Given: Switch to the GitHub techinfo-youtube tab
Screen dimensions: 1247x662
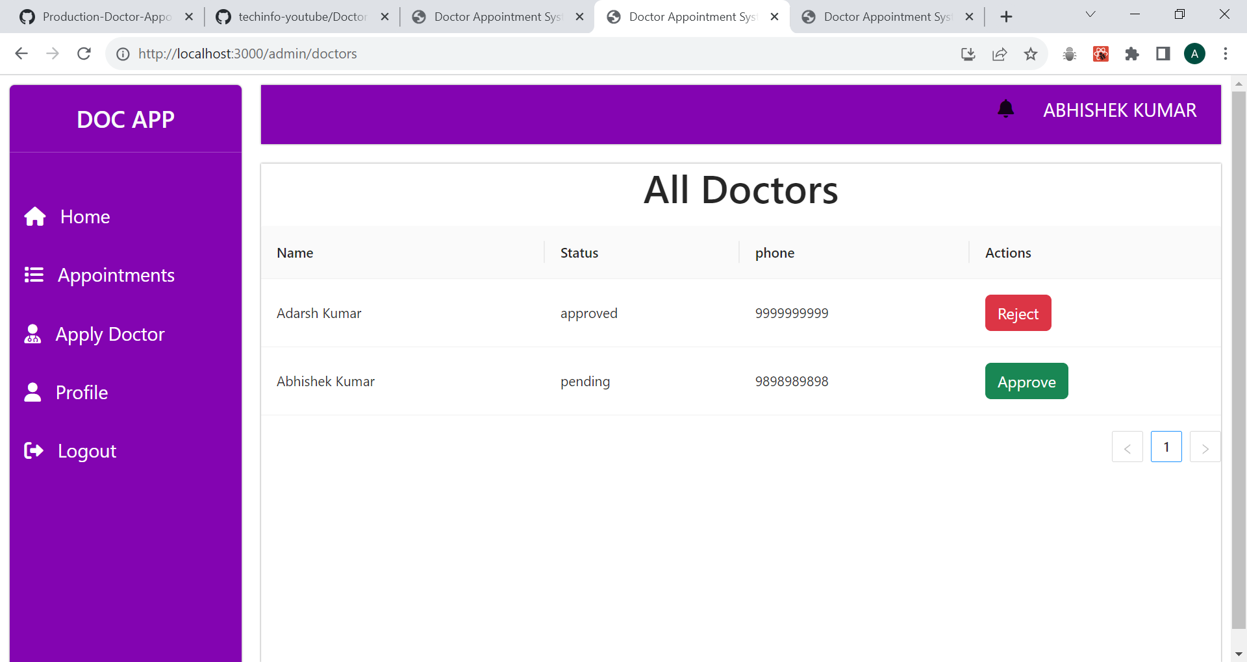Looking at the screenshot, I should click(x=299, y=16).
